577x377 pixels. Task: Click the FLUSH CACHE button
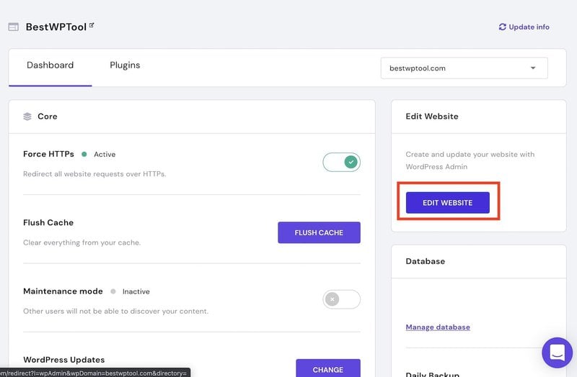click(319, 232)
